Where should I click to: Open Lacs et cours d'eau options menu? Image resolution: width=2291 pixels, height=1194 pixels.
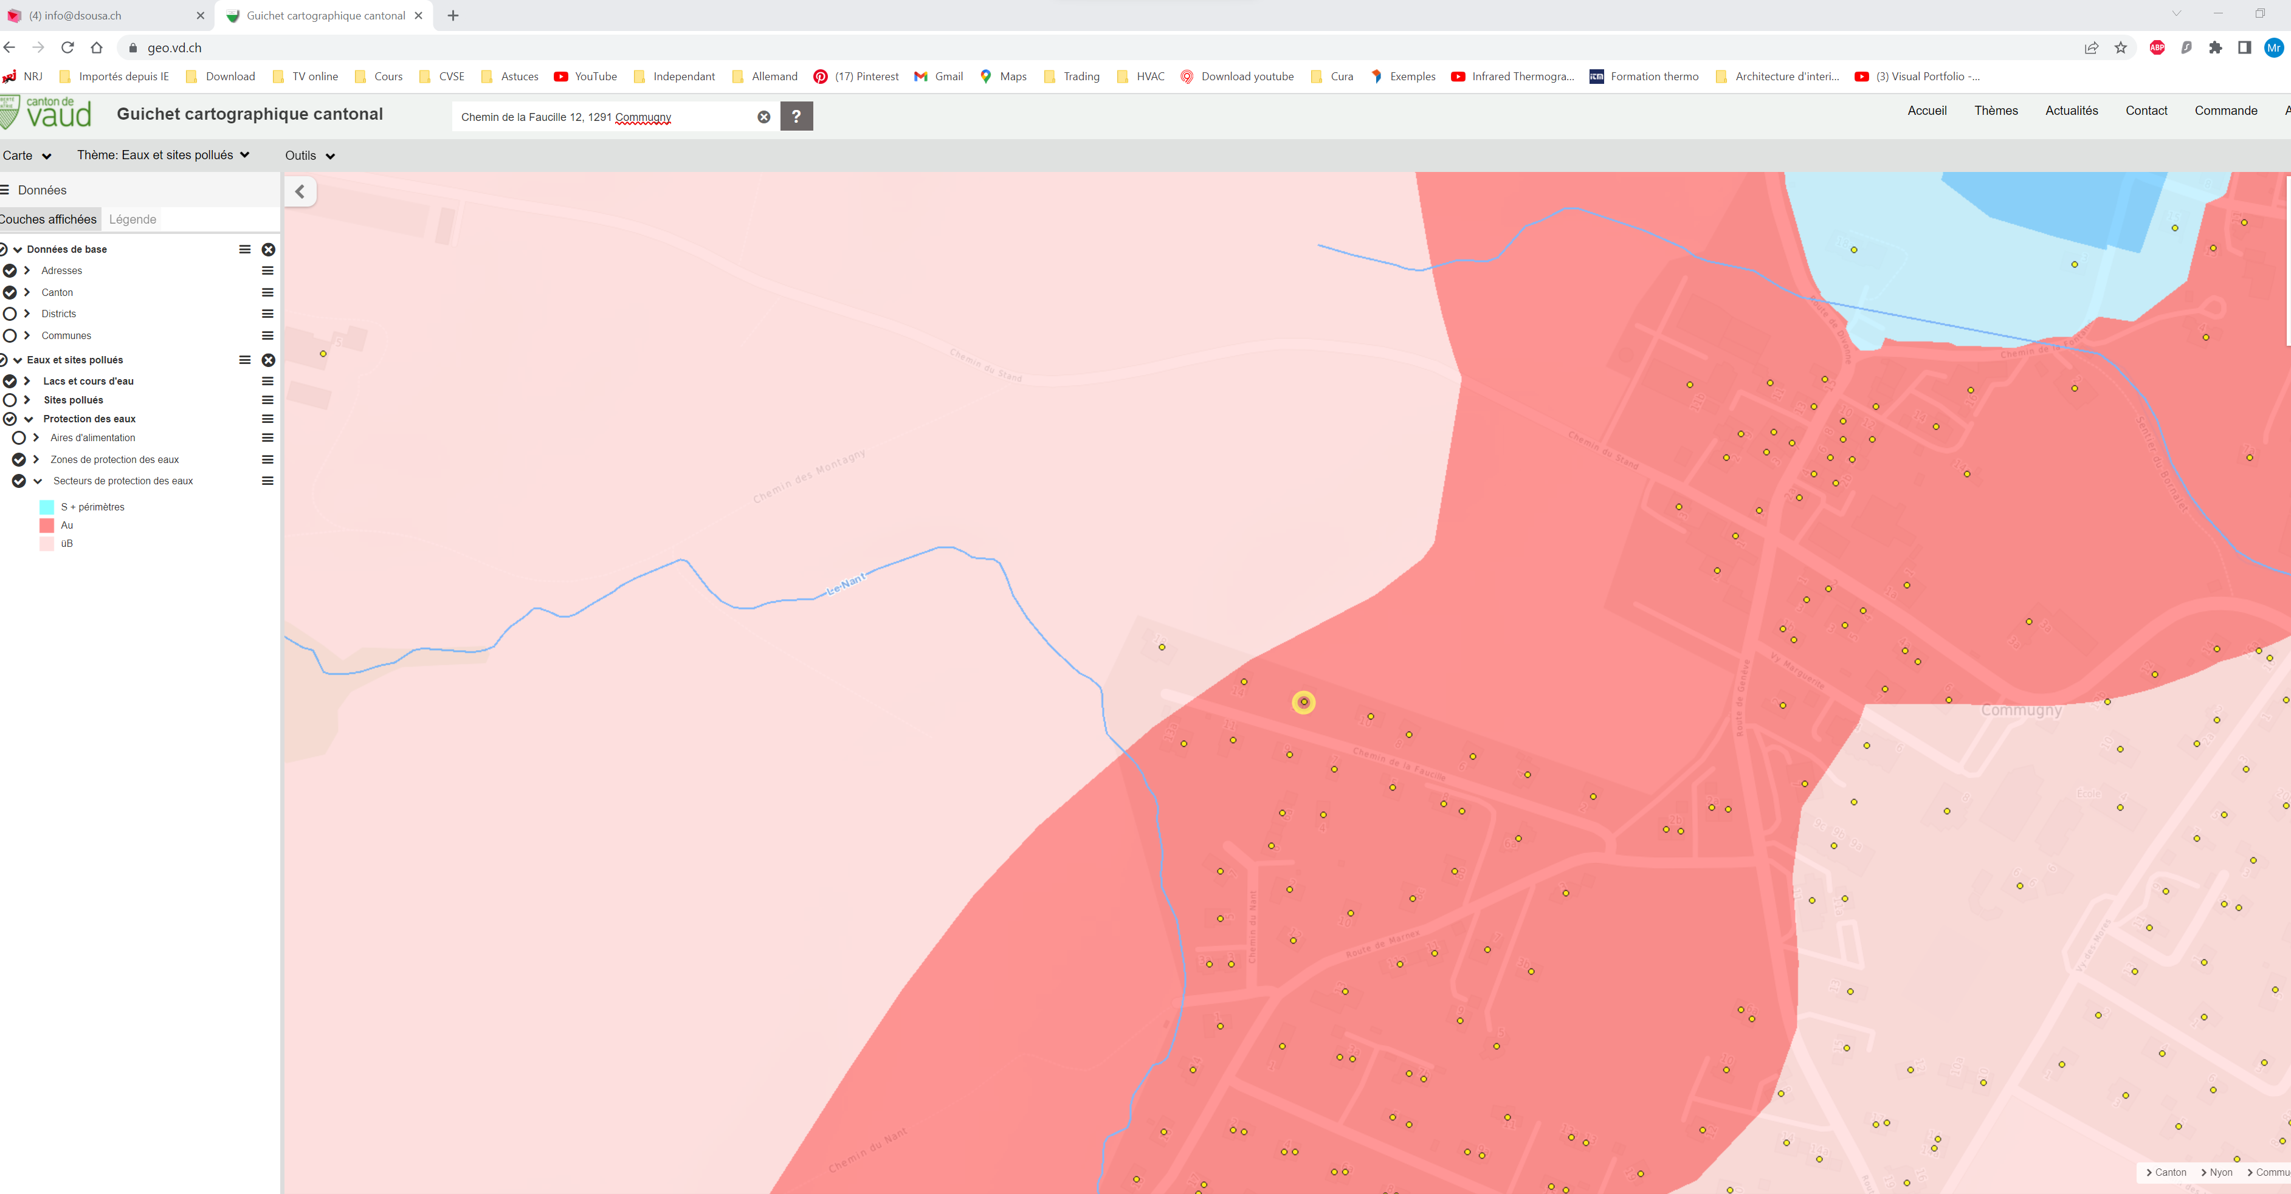pyautogui.click(x=267, y=382)
